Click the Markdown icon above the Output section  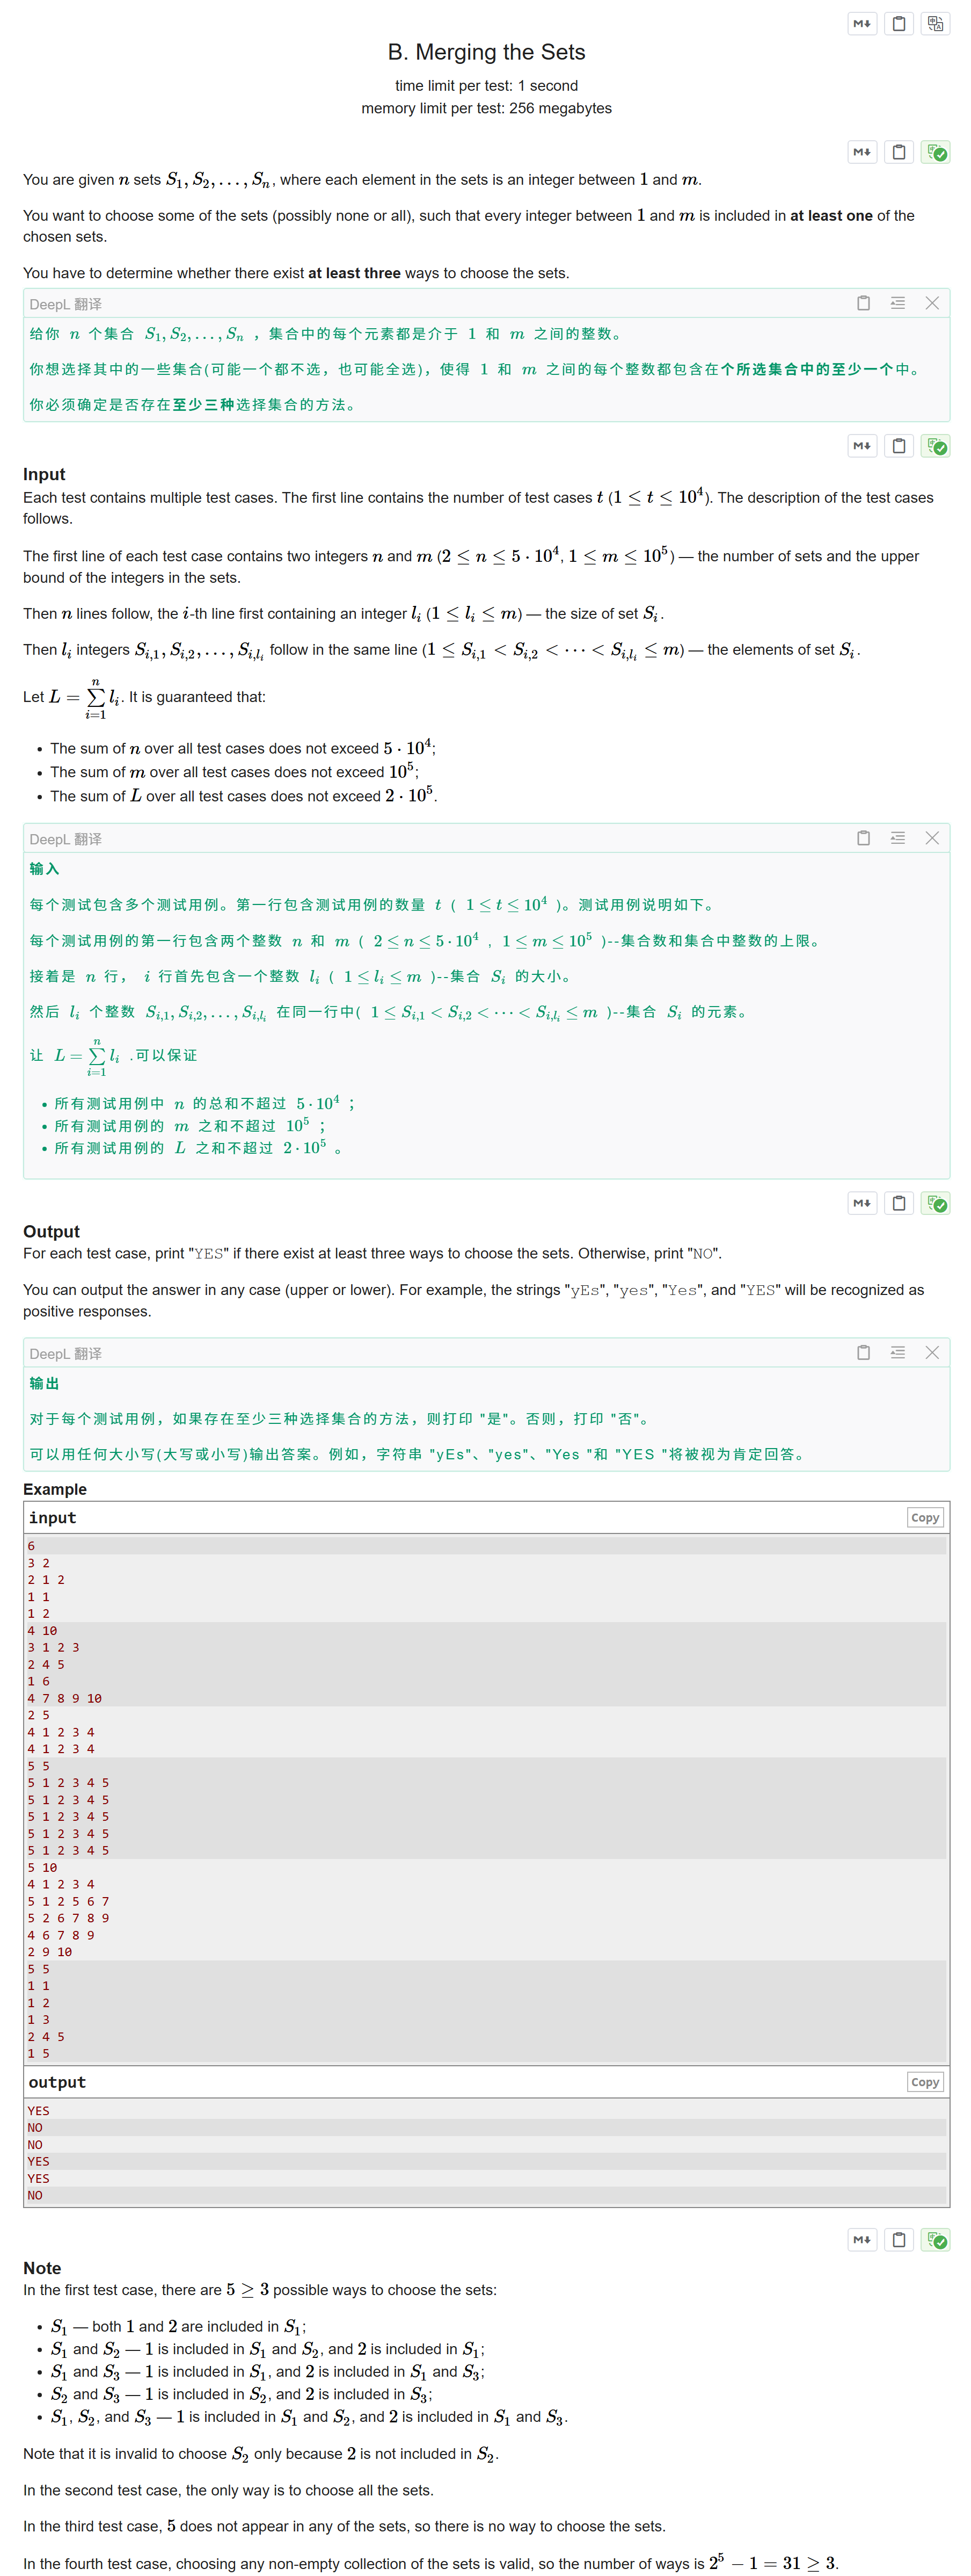[x=861, y=1203]
